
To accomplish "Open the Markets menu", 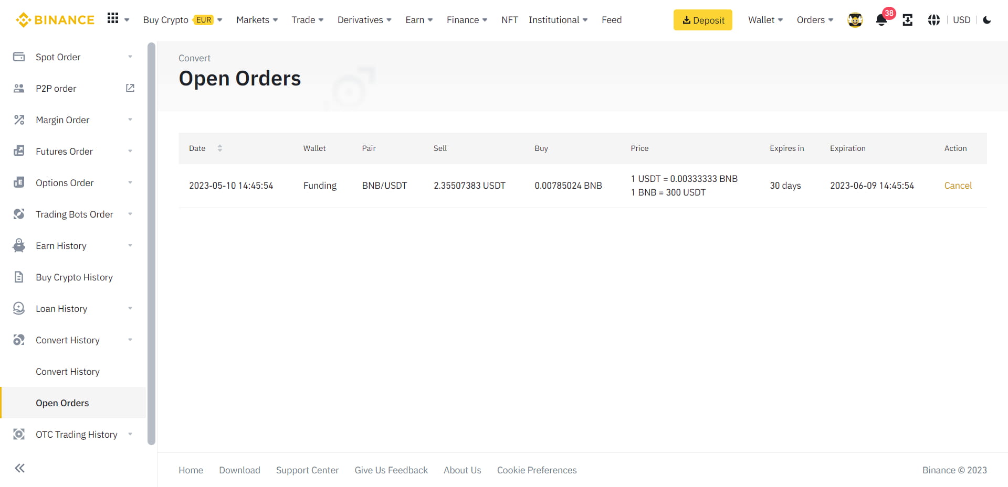I will coord(257,20).
